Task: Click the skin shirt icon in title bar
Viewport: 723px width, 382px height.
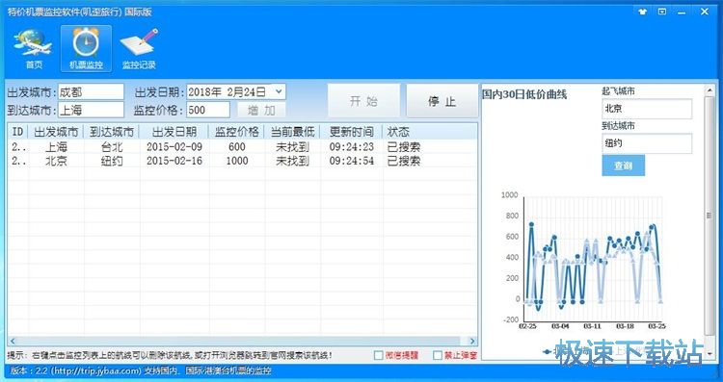Action: point(643,12)
